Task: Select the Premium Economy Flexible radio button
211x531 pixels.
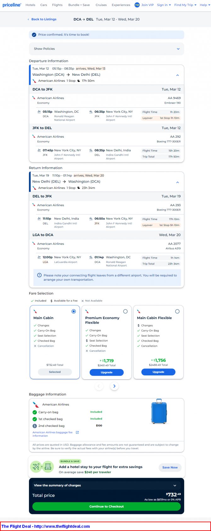Action: tap(125, 312)
